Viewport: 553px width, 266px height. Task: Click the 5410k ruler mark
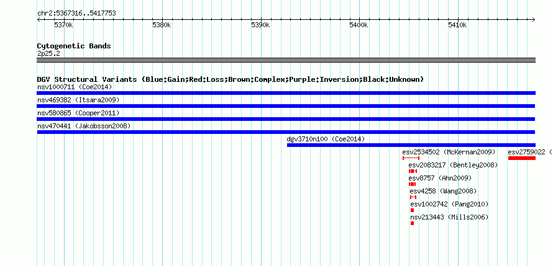[458, 25]
